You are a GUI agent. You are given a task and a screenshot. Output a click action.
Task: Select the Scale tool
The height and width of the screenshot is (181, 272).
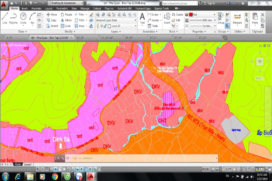click(66, 26)
